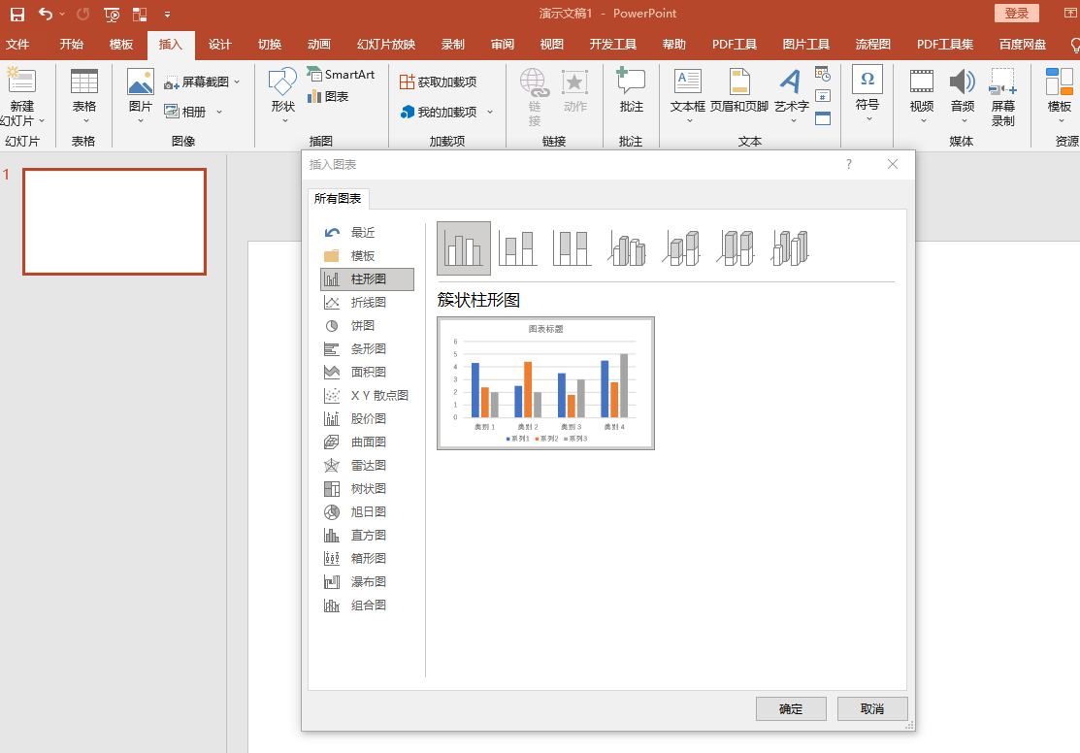Cancel the dialog with 取消
Image resolution: width=1080 pixels, height=753 pixels.
click(872, 709)
